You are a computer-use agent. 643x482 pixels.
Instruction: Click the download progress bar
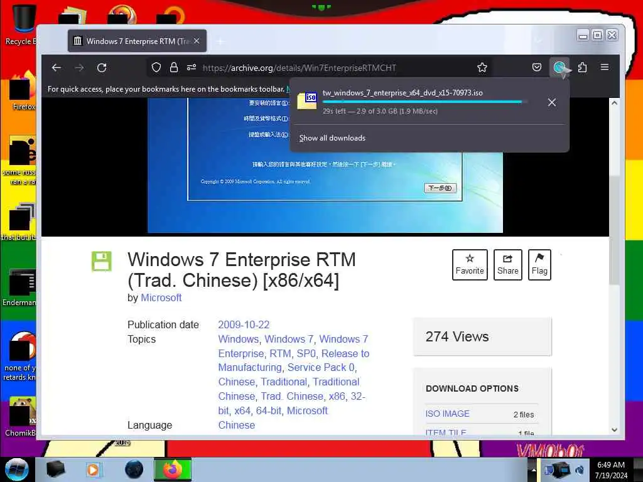coord(425,102)
